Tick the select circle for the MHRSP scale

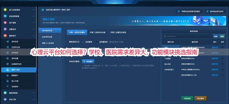click(x=222, y=47)
